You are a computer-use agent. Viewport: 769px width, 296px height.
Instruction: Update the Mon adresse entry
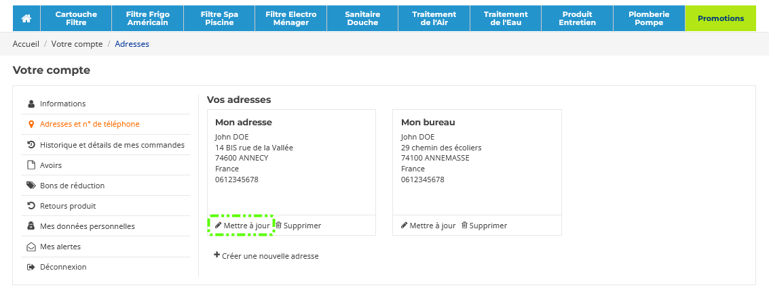[242, 226]
